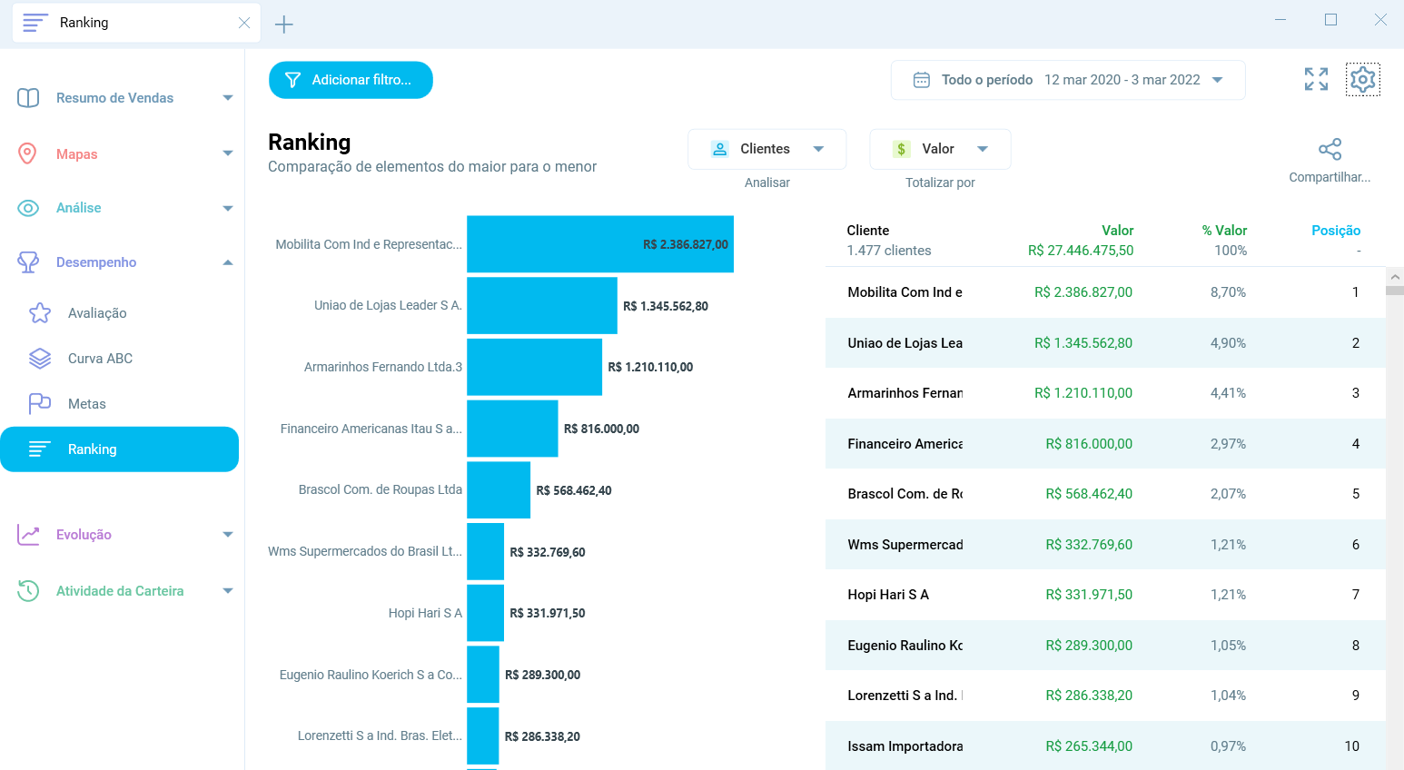Minimize the application window

tap(1280, 20)
